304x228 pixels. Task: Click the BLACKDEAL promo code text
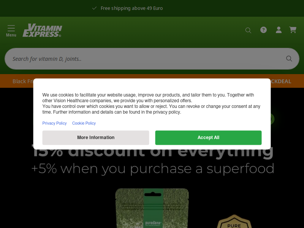click(x=281, y=81)
